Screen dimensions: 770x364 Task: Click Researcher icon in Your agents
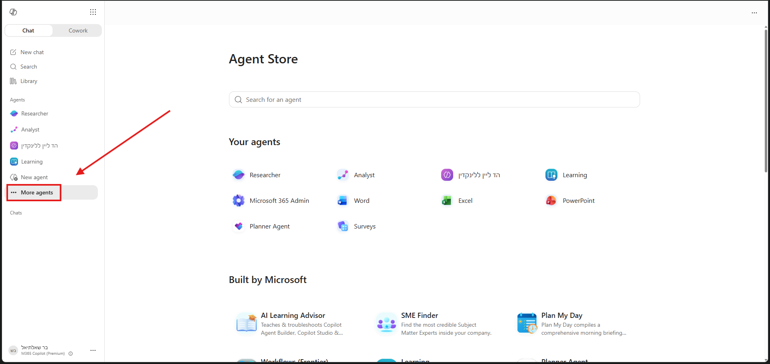(x=239, y=175)
